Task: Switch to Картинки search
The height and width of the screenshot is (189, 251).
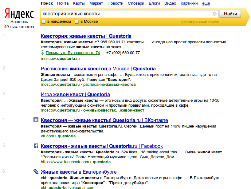Action: coord(189,3)
